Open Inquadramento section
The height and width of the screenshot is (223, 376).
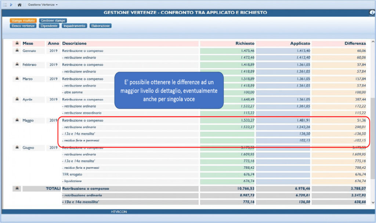tap(74, 26)
